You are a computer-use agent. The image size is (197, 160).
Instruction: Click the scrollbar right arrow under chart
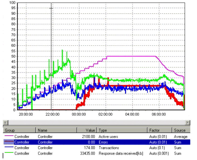tap(188, 123)
